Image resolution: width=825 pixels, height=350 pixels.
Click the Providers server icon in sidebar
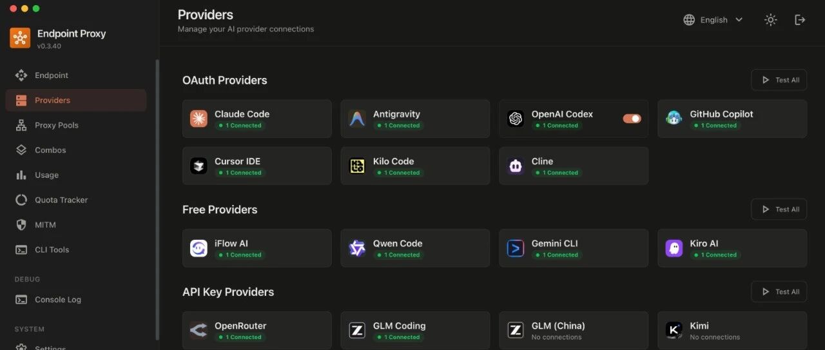[x=21, y=101]
